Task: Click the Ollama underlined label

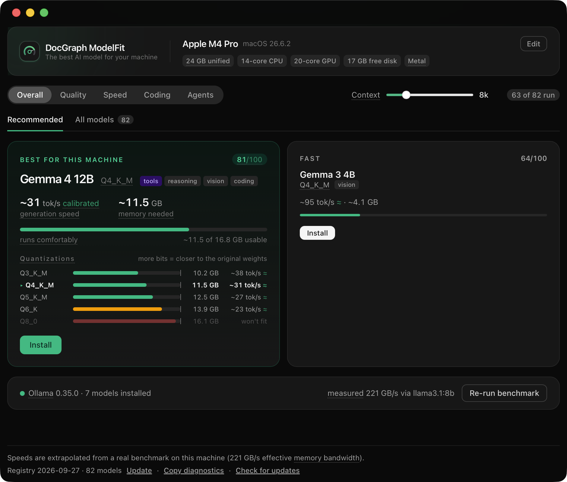Action: [x=41, y=393]
